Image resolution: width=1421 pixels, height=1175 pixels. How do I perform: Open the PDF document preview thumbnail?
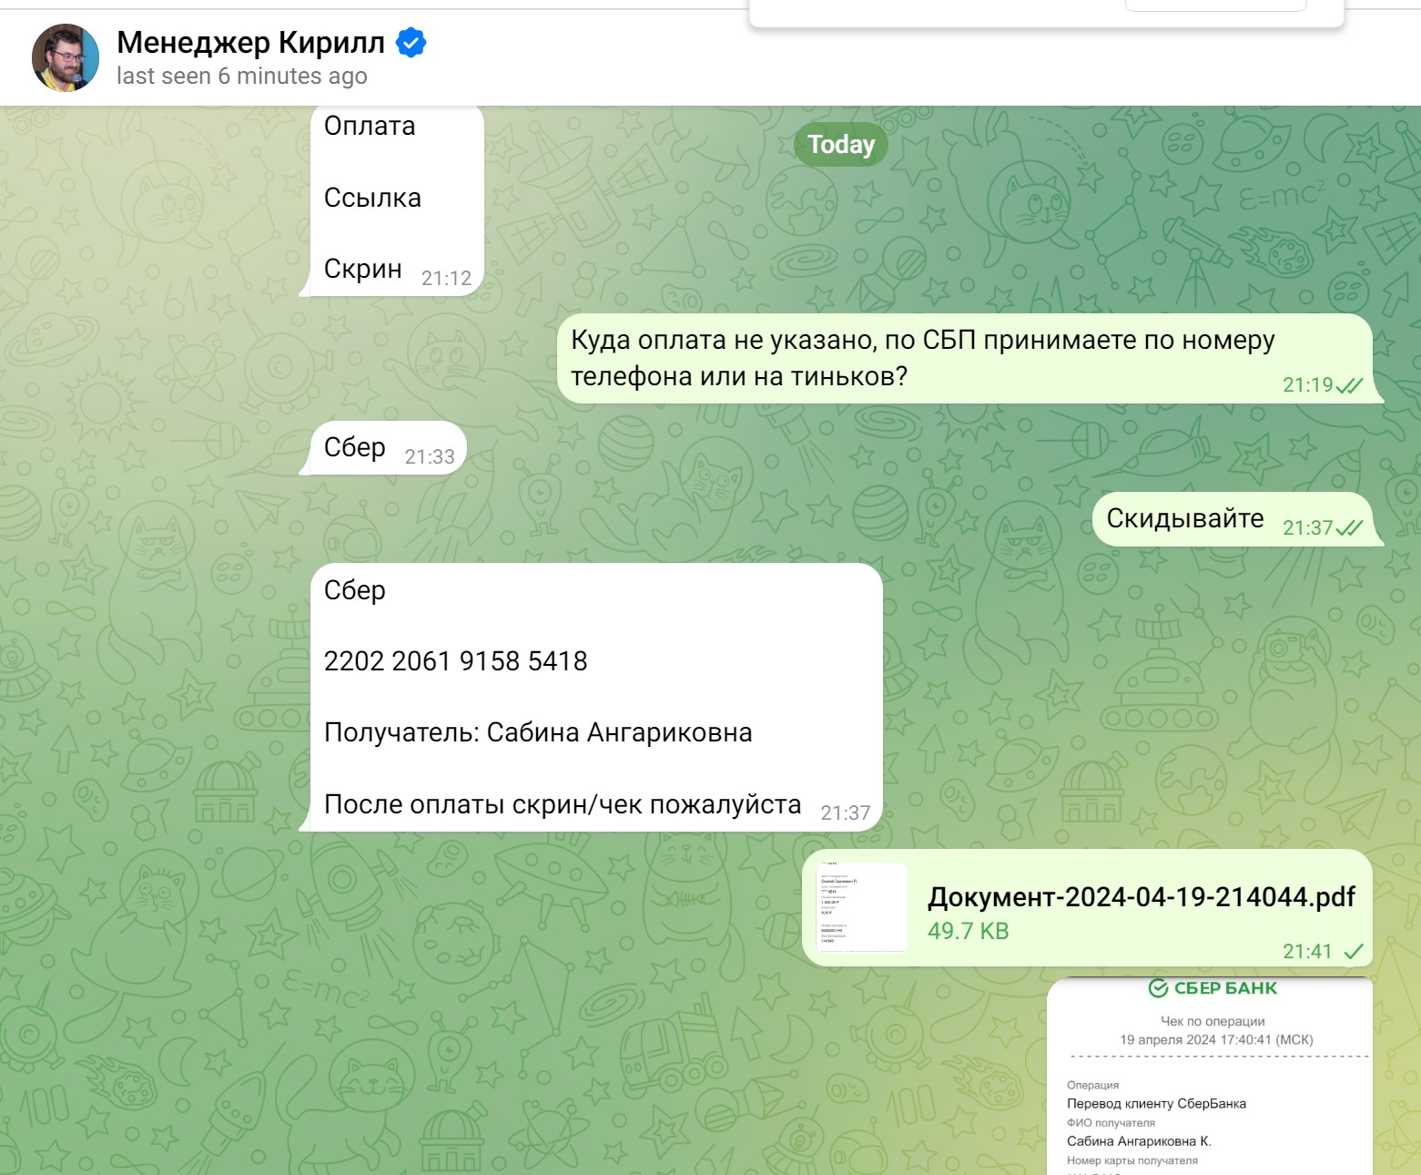861,907
